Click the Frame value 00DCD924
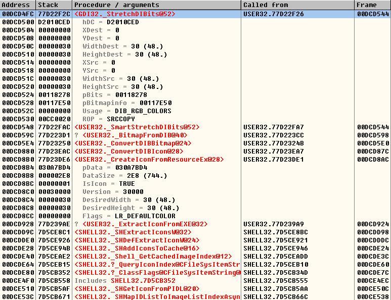Image resolution: width=391 pixels, height=300 pixels. tap(373, 224)
